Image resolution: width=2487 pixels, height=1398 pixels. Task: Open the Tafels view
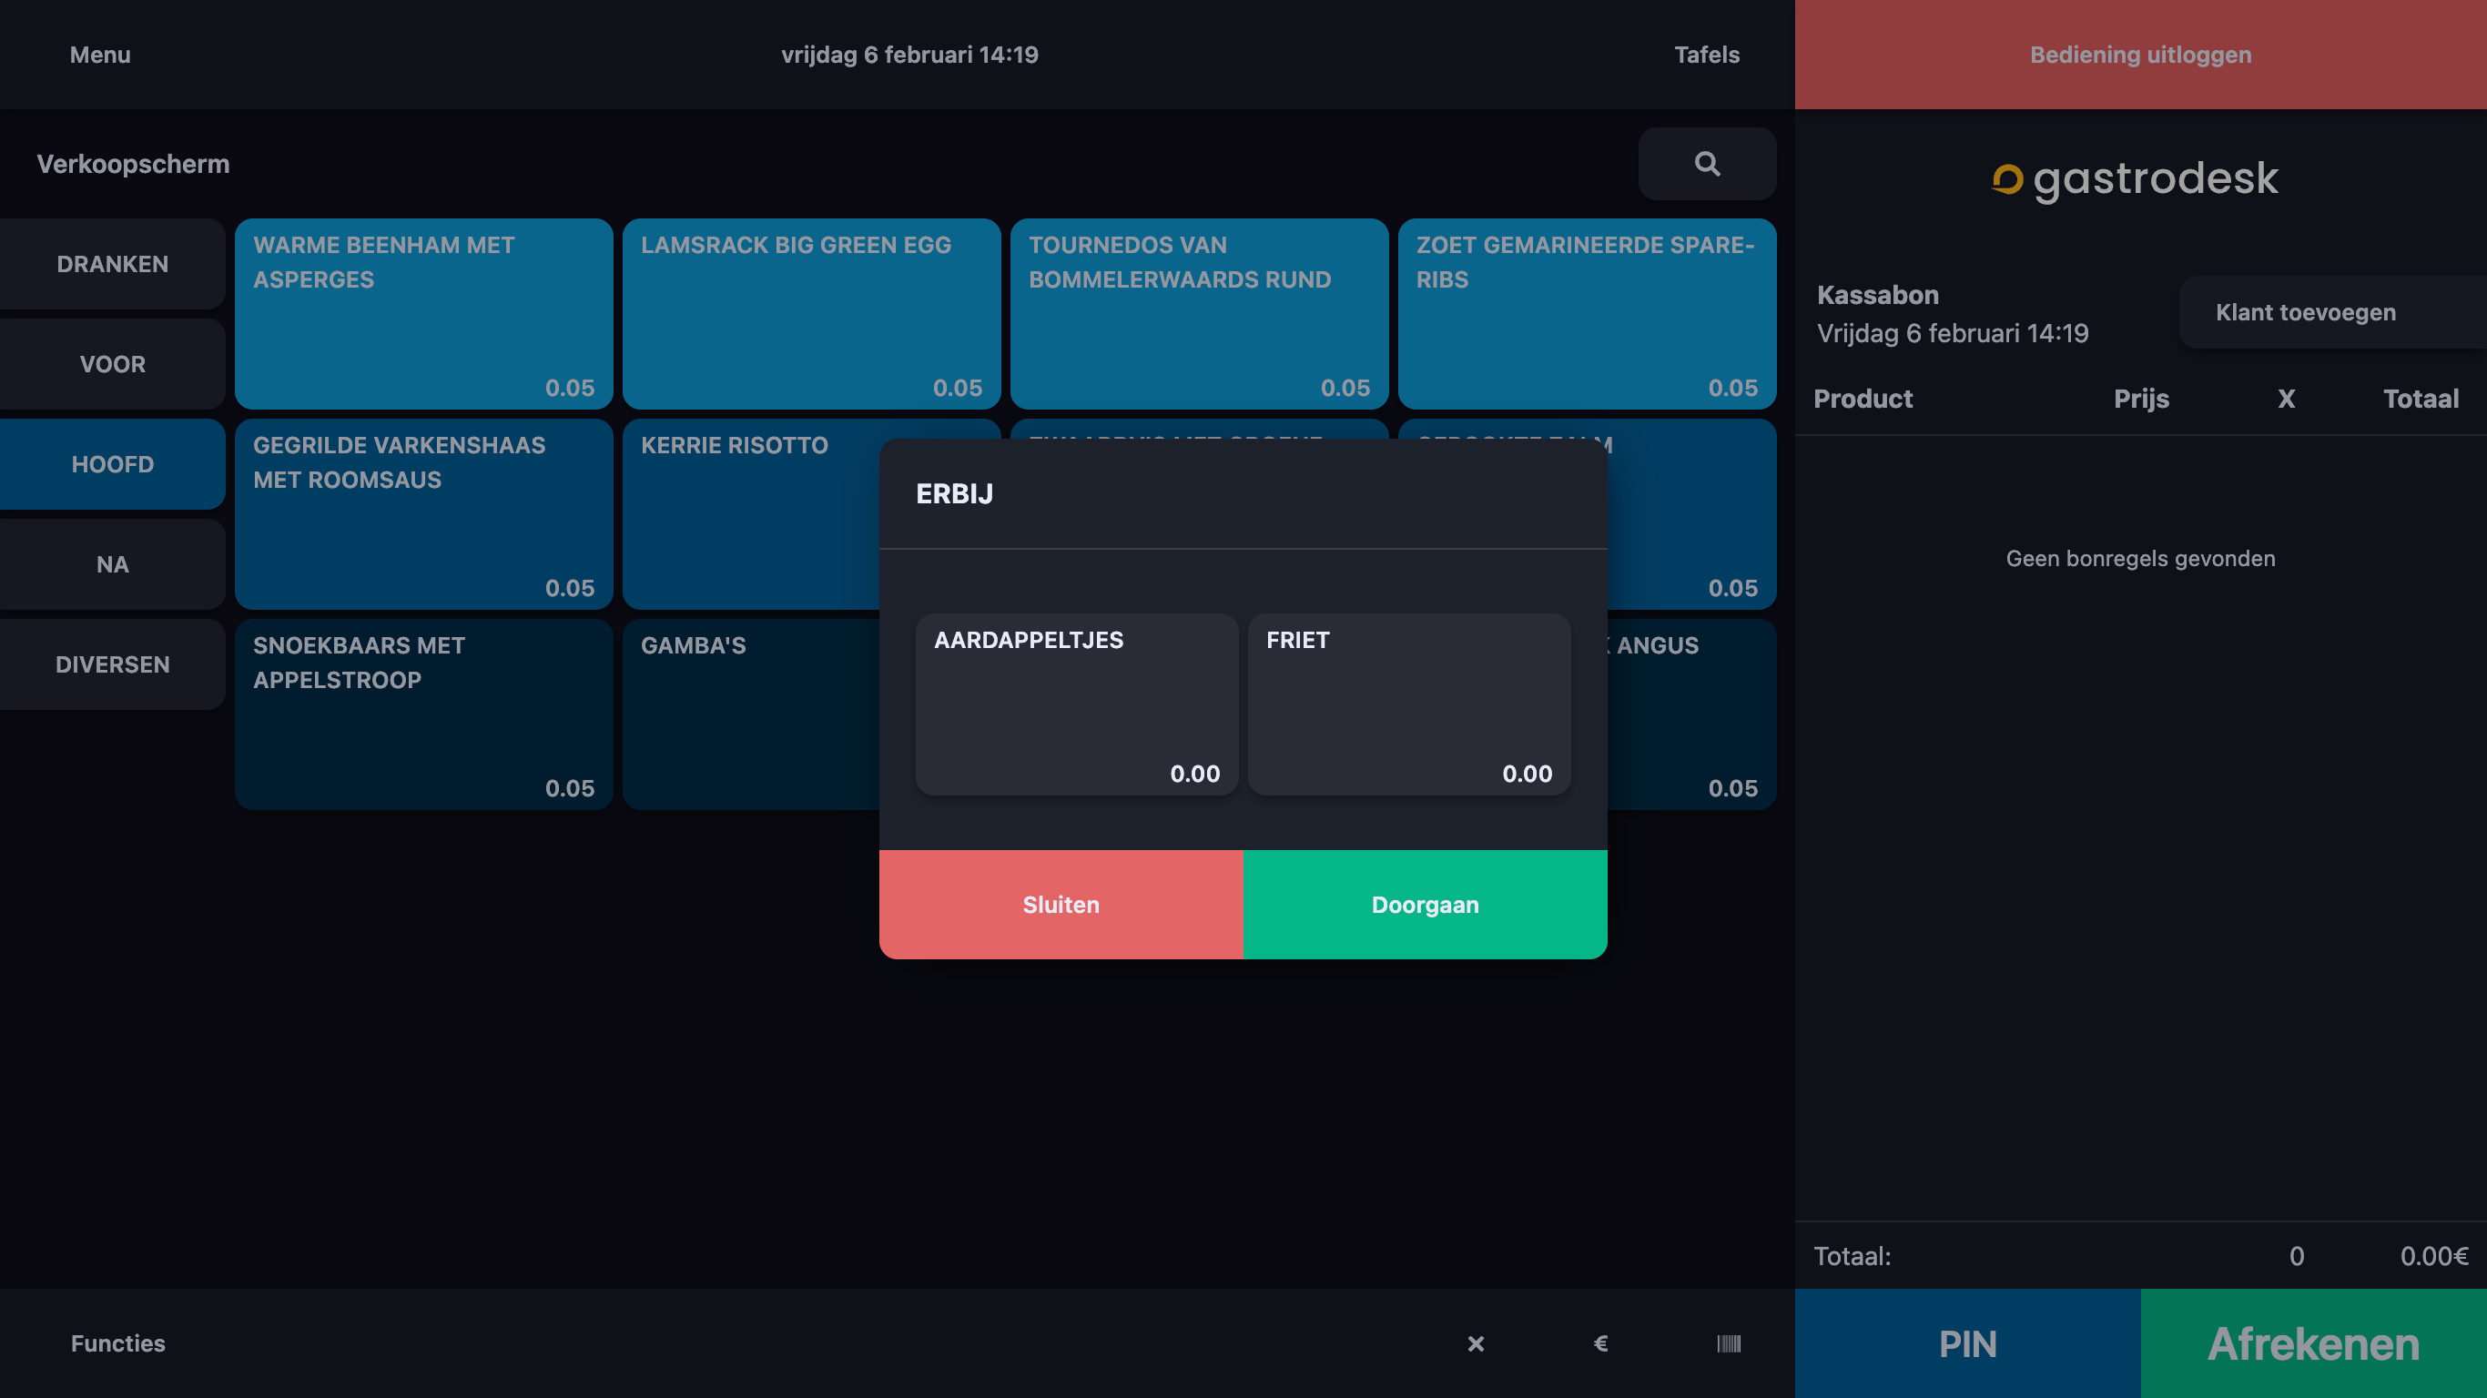coord(1707,55)
